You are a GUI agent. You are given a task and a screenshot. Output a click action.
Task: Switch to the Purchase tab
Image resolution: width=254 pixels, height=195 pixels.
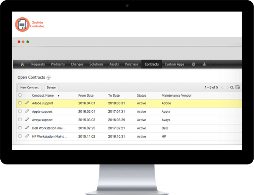[x=132, y=64]
